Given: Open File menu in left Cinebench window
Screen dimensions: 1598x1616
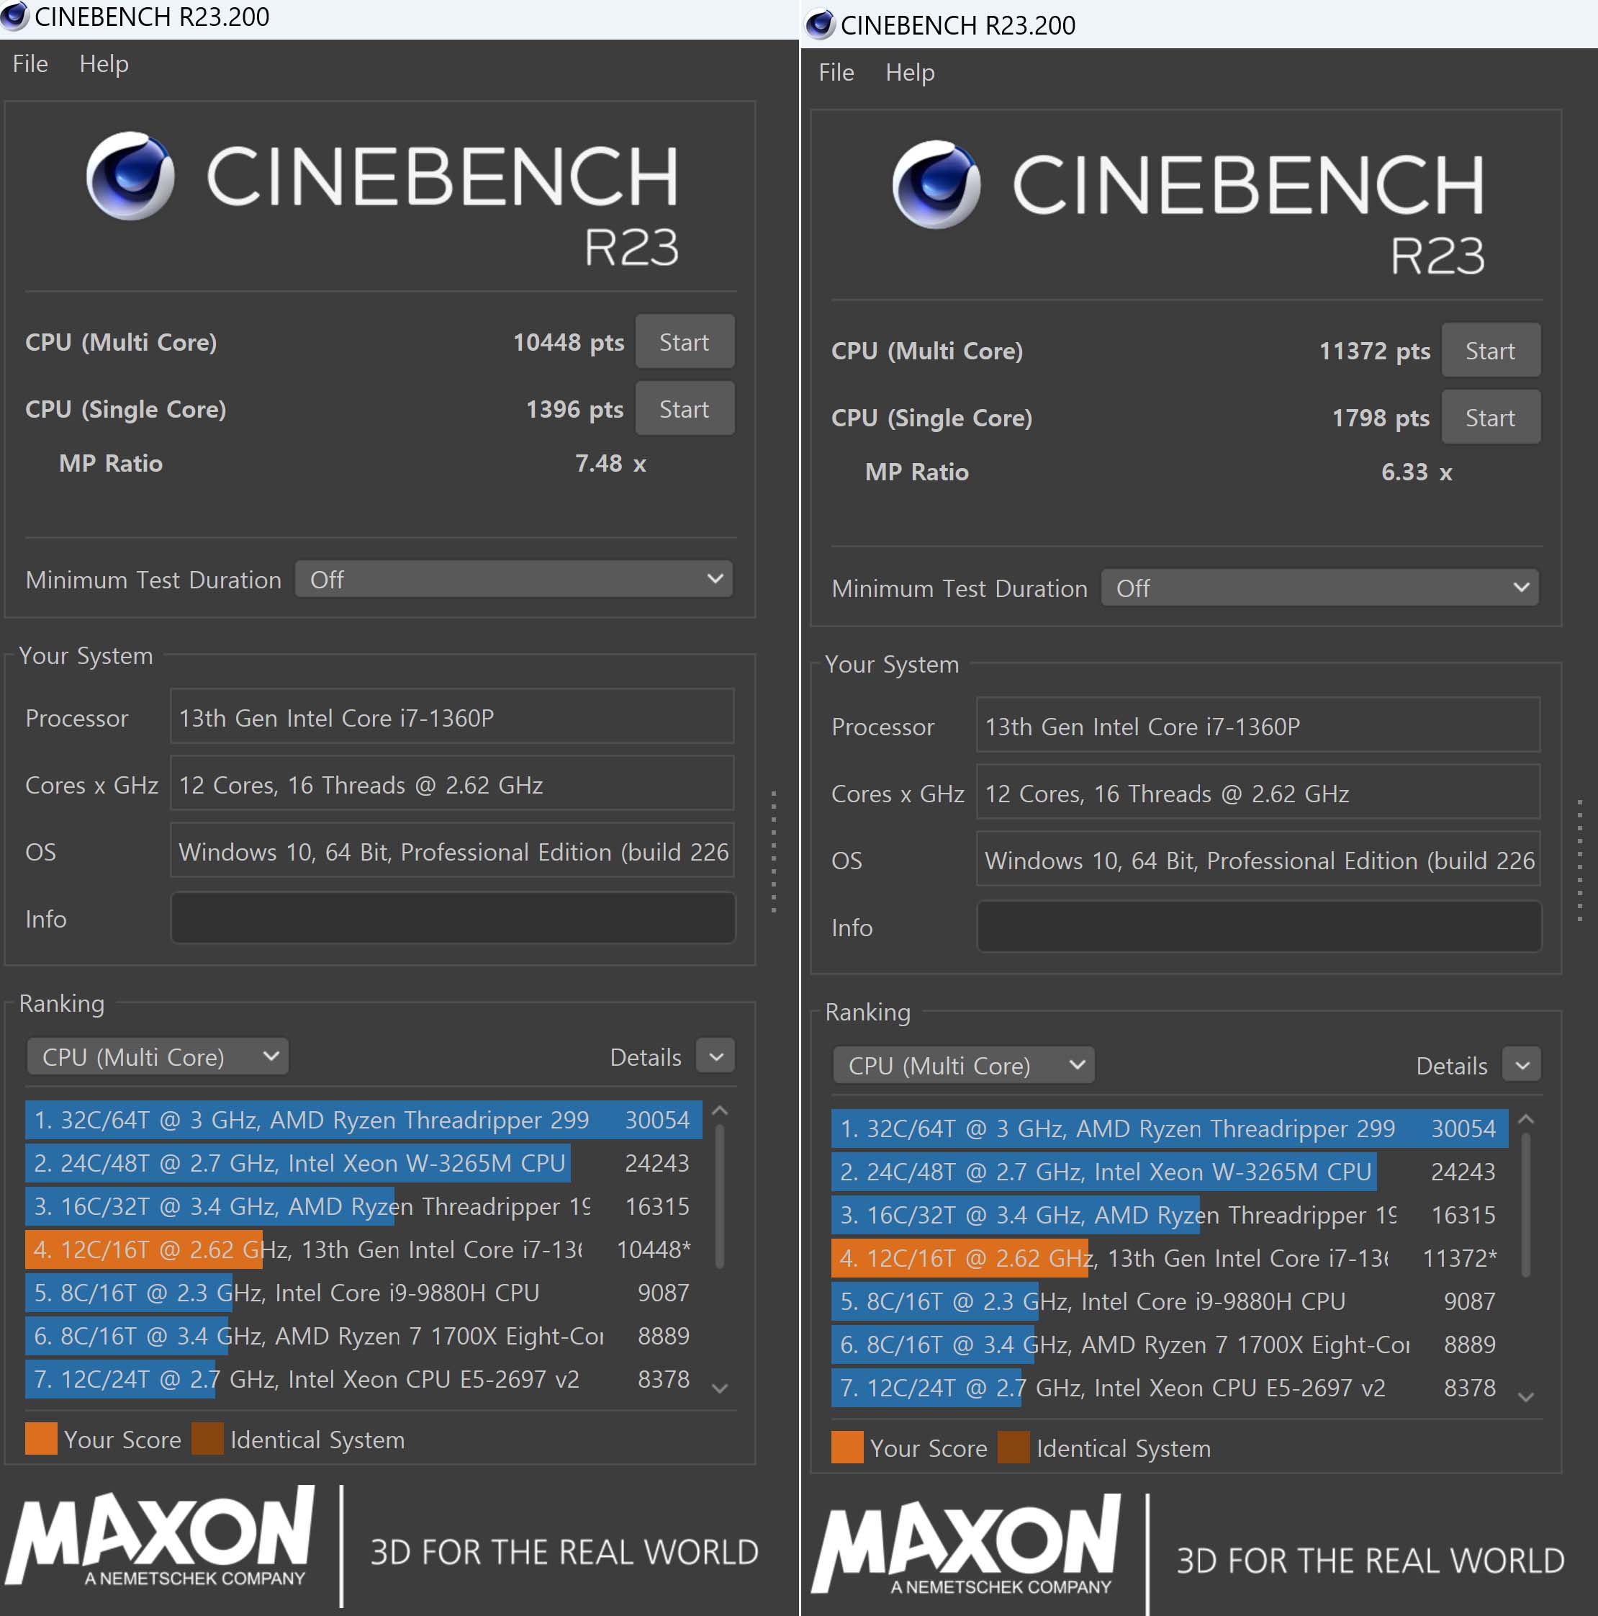Looking at the screenshot, I should [30, 63].
